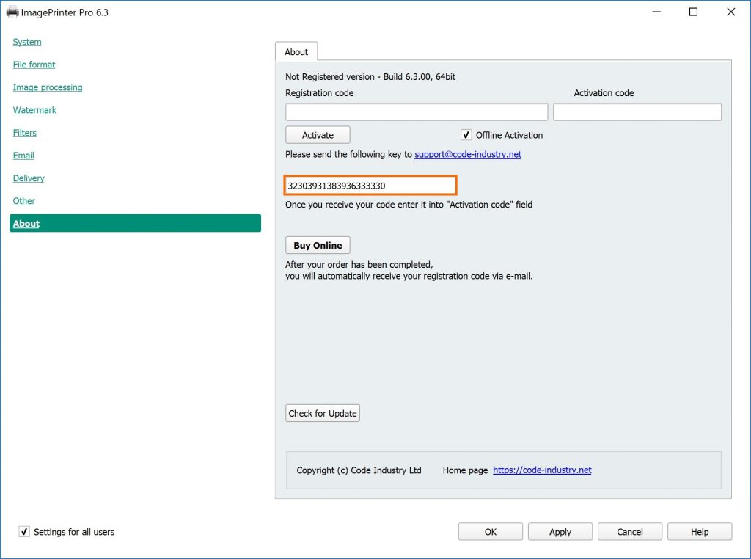Image resolution: width=751 pixels, height=559 pixels.
Task: Open the File format settings page
Action: pyautogui.click(x=34, y=65)
